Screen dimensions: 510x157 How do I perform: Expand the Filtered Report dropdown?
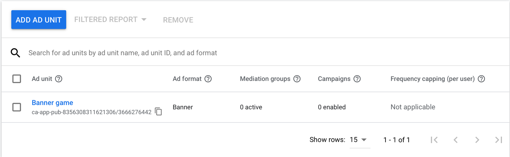click(x=110, y=20)
